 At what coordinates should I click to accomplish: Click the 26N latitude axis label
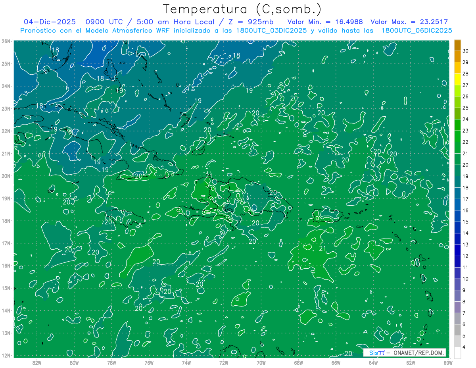pos(6,41)
